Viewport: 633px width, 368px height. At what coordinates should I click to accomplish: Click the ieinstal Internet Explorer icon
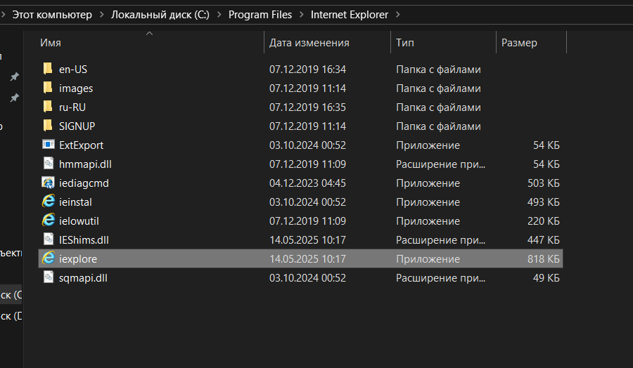[49, 201]
